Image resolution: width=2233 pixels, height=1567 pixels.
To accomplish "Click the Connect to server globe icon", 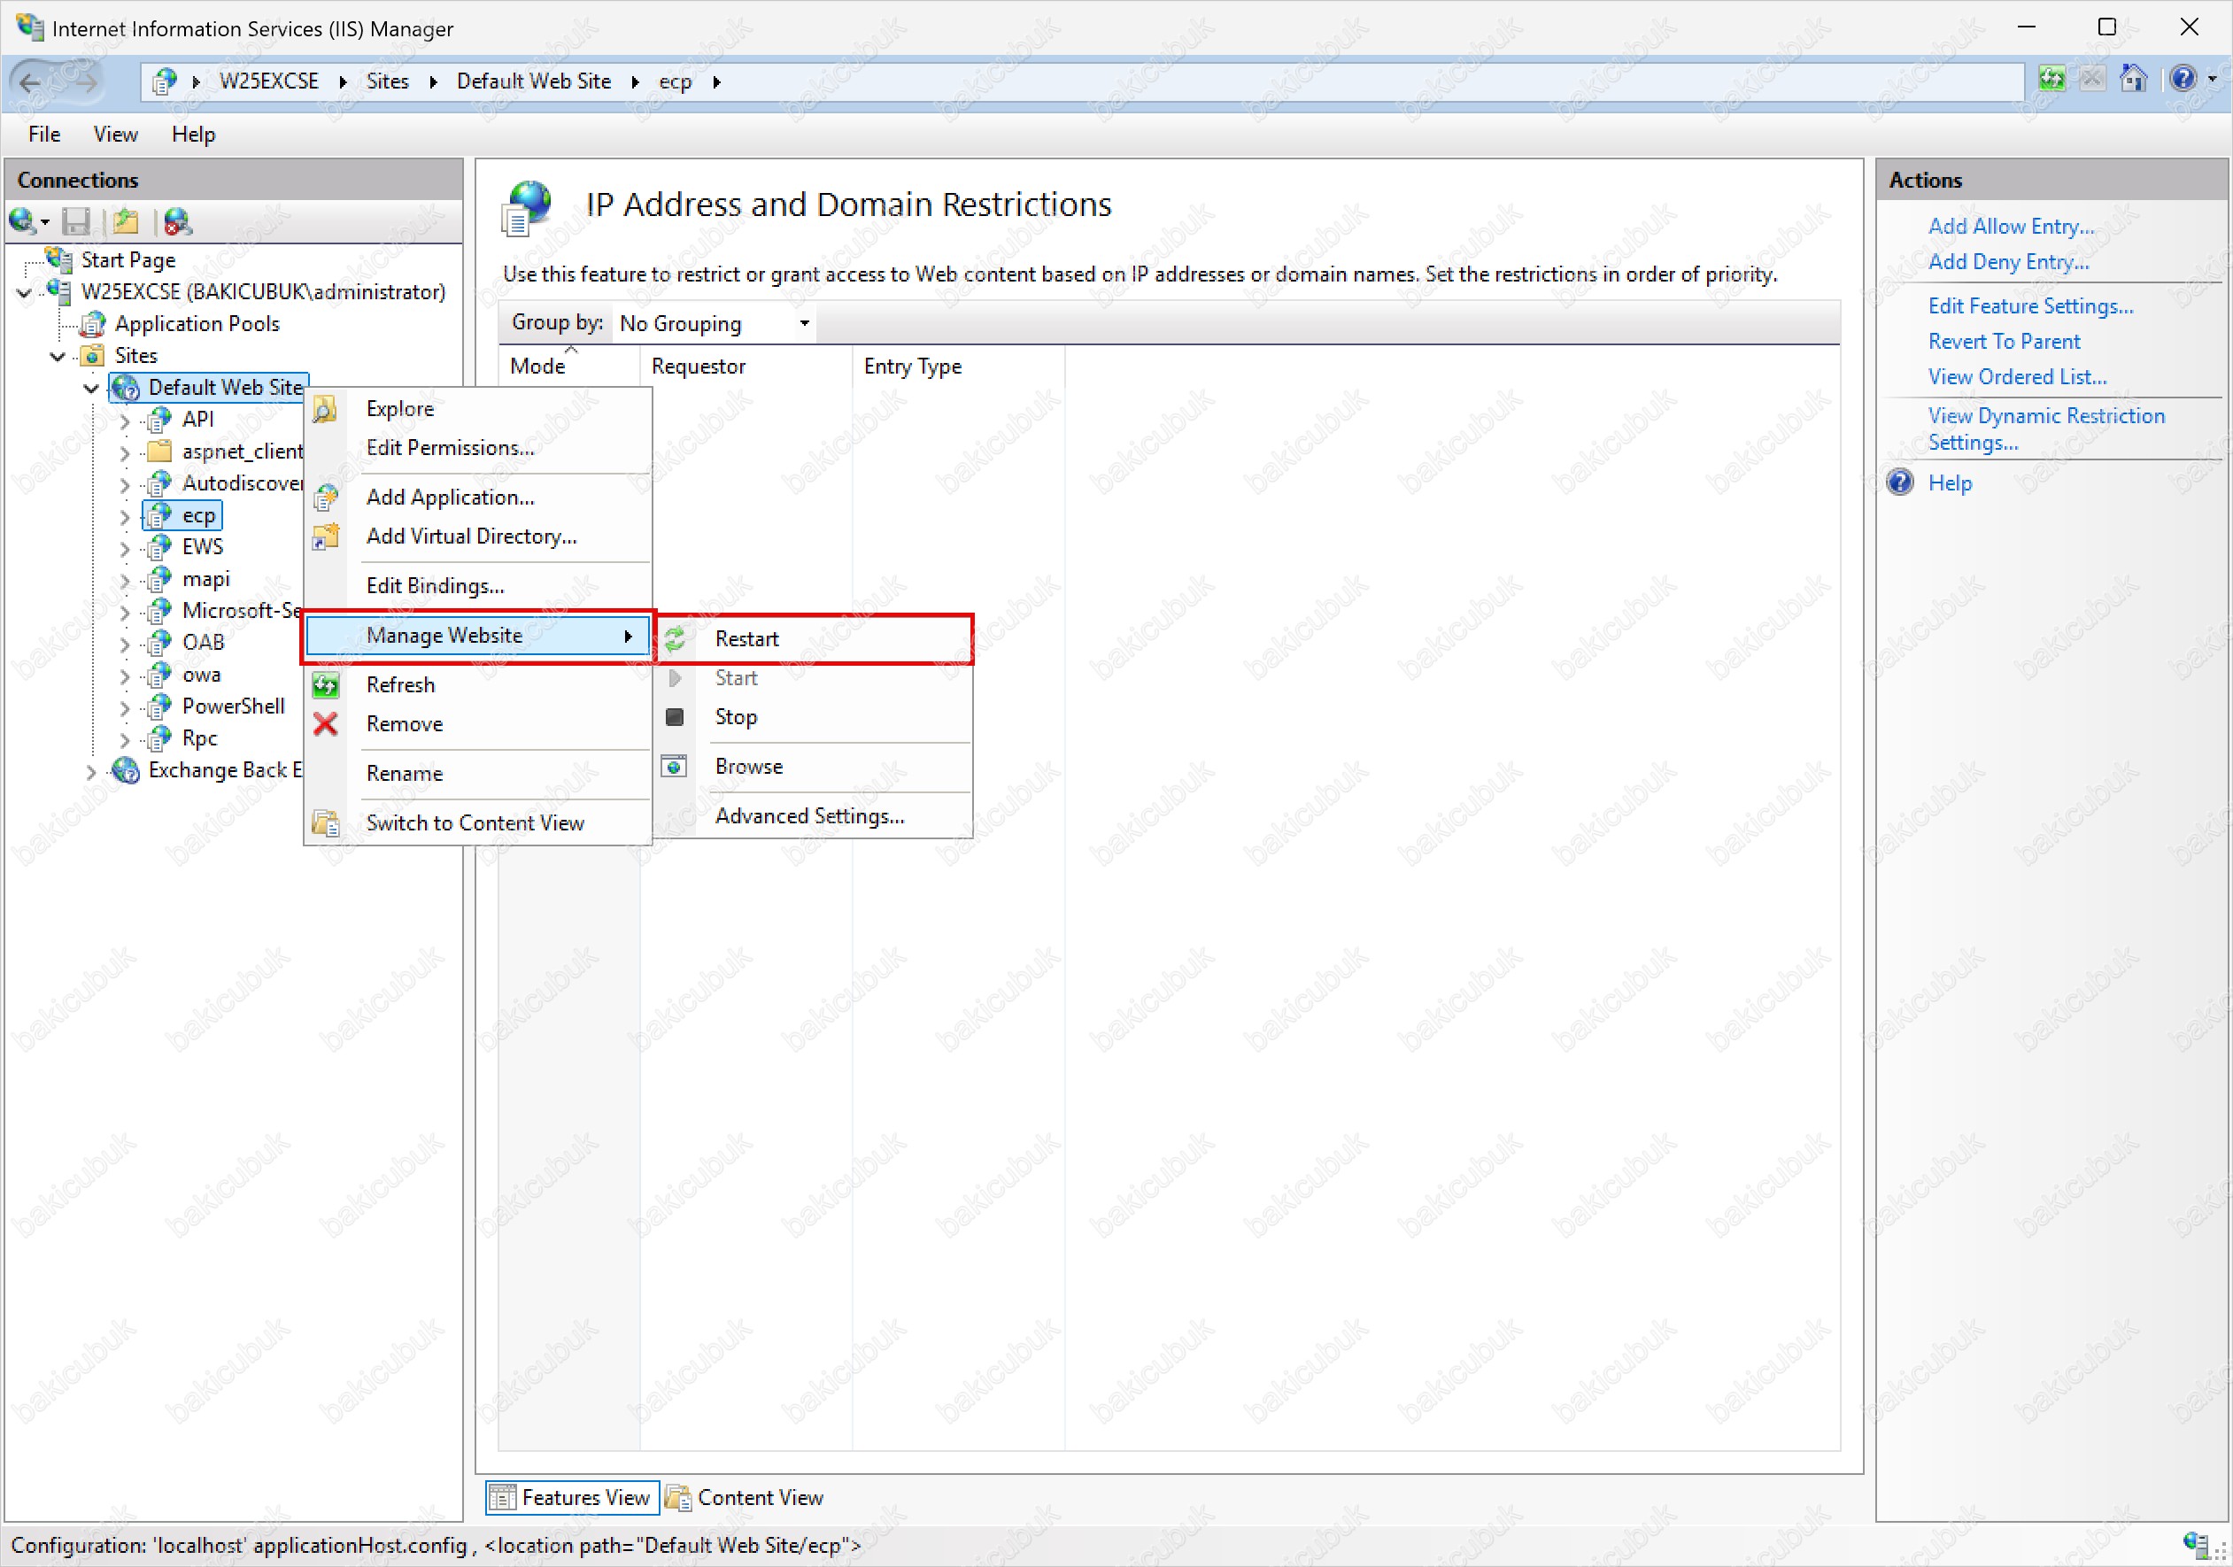I will [x=22, y=222].
